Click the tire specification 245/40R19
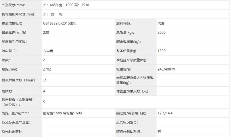 point(166,69)
